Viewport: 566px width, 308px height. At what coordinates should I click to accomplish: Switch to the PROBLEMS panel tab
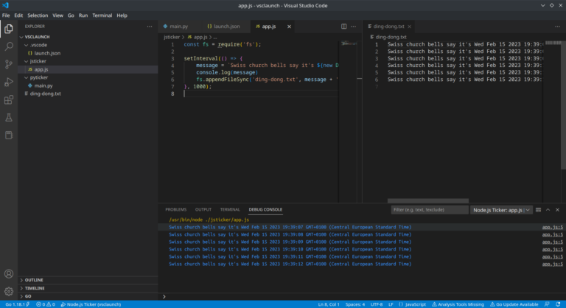[176, 209]
